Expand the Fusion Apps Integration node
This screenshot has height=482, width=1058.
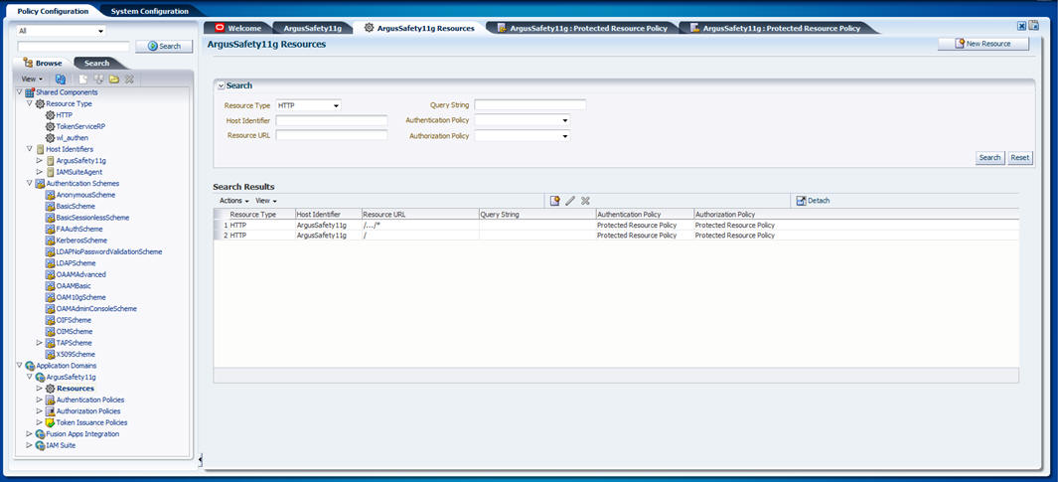(29, 434)
